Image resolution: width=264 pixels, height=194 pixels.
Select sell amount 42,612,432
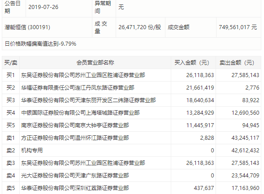pyautogui.click(x=245, y=151)
